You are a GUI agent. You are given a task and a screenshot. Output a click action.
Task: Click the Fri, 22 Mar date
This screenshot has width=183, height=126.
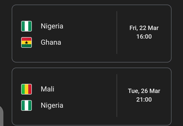point(144,28)
